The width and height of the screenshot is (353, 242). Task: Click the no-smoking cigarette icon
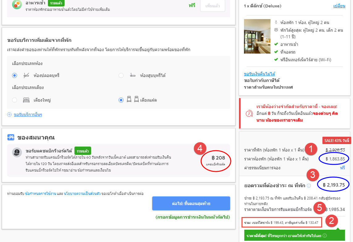(x=27, y=75)
